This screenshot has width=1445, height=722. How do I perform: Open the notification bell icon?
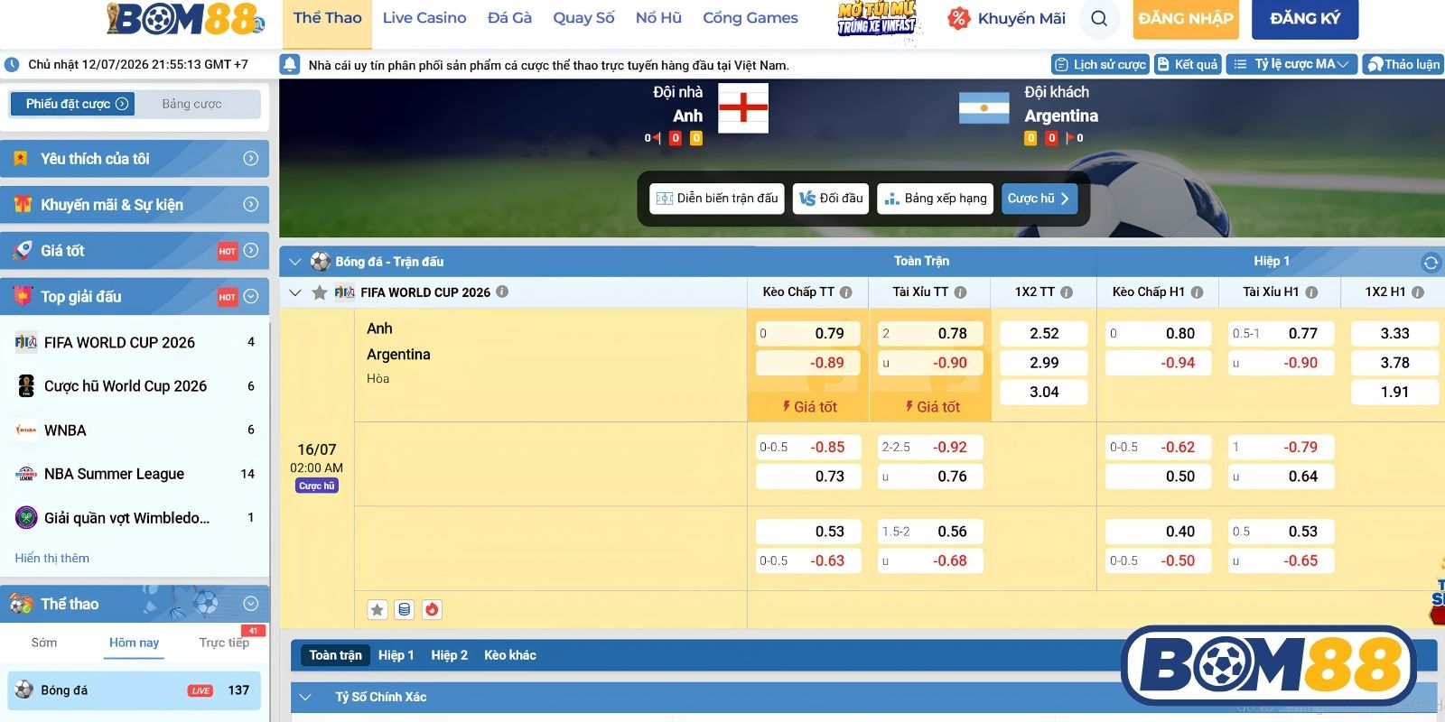[290, 64]
